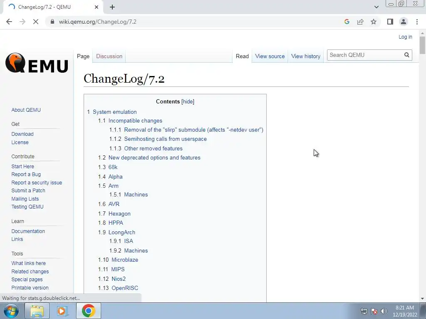Open What links here
This screenshot has height=319, width=426.
point(29,263)
